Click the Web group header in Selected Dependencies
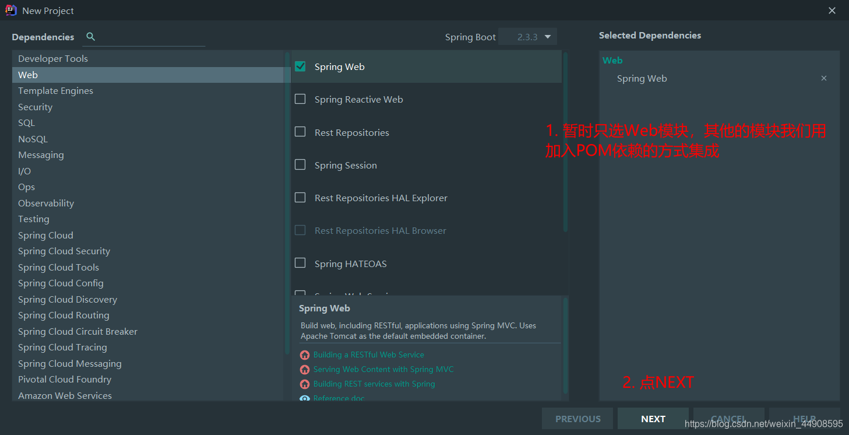The height and width of the screenshot is (435, 849). click(612, 60)
